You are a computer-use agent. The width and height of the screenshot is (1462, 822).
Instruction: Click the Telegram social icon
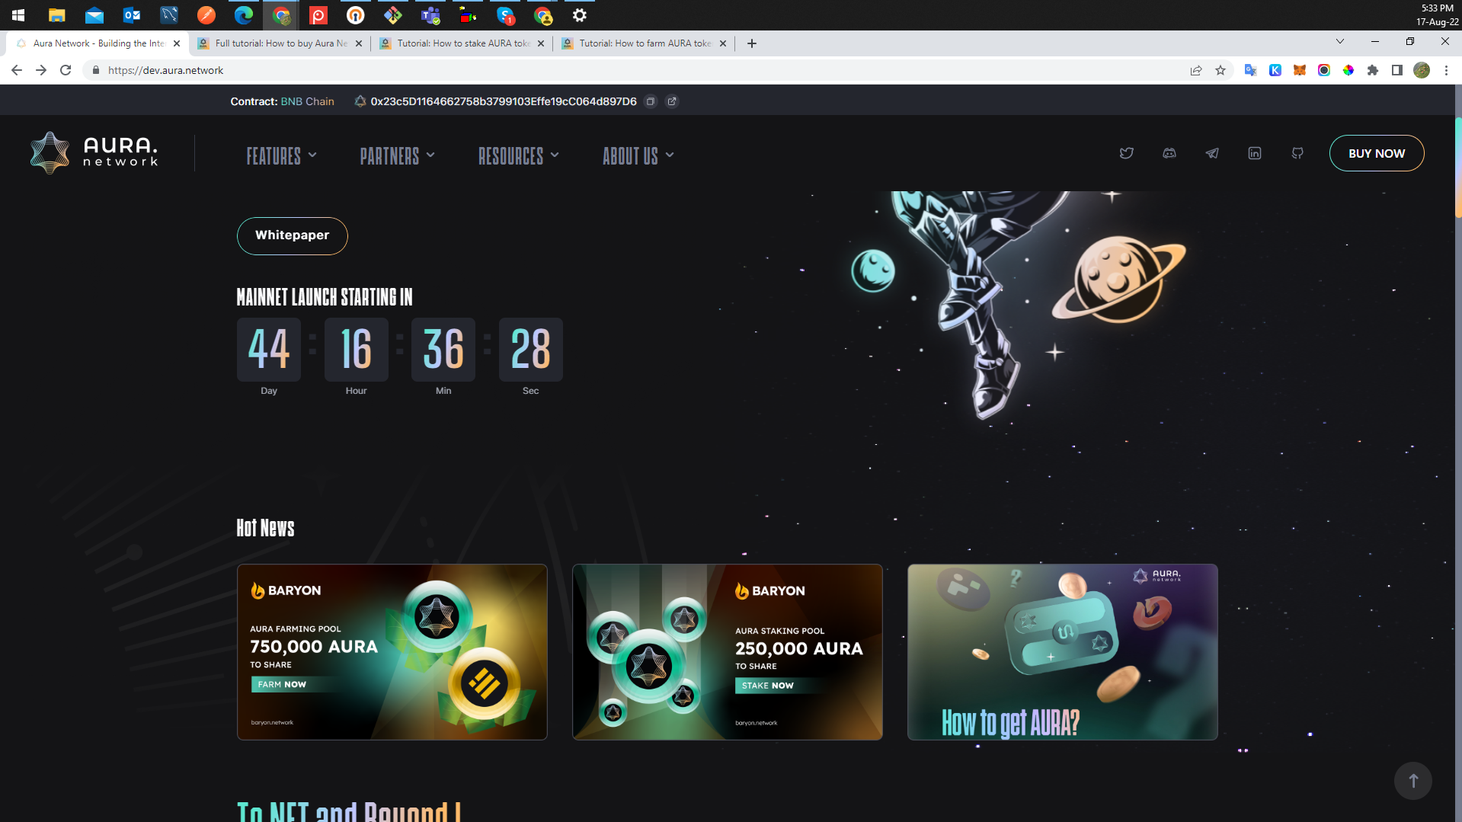tap(1212, 153)
